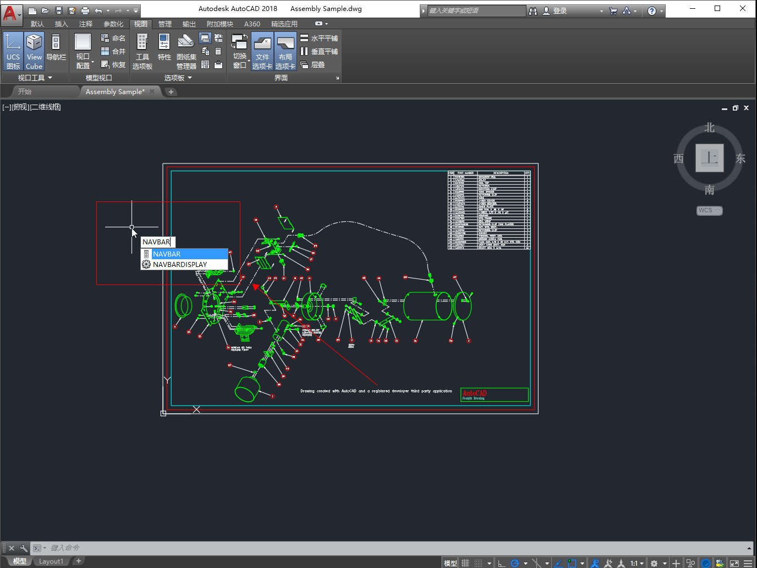Toggle the View Cube button

[34, 51]
